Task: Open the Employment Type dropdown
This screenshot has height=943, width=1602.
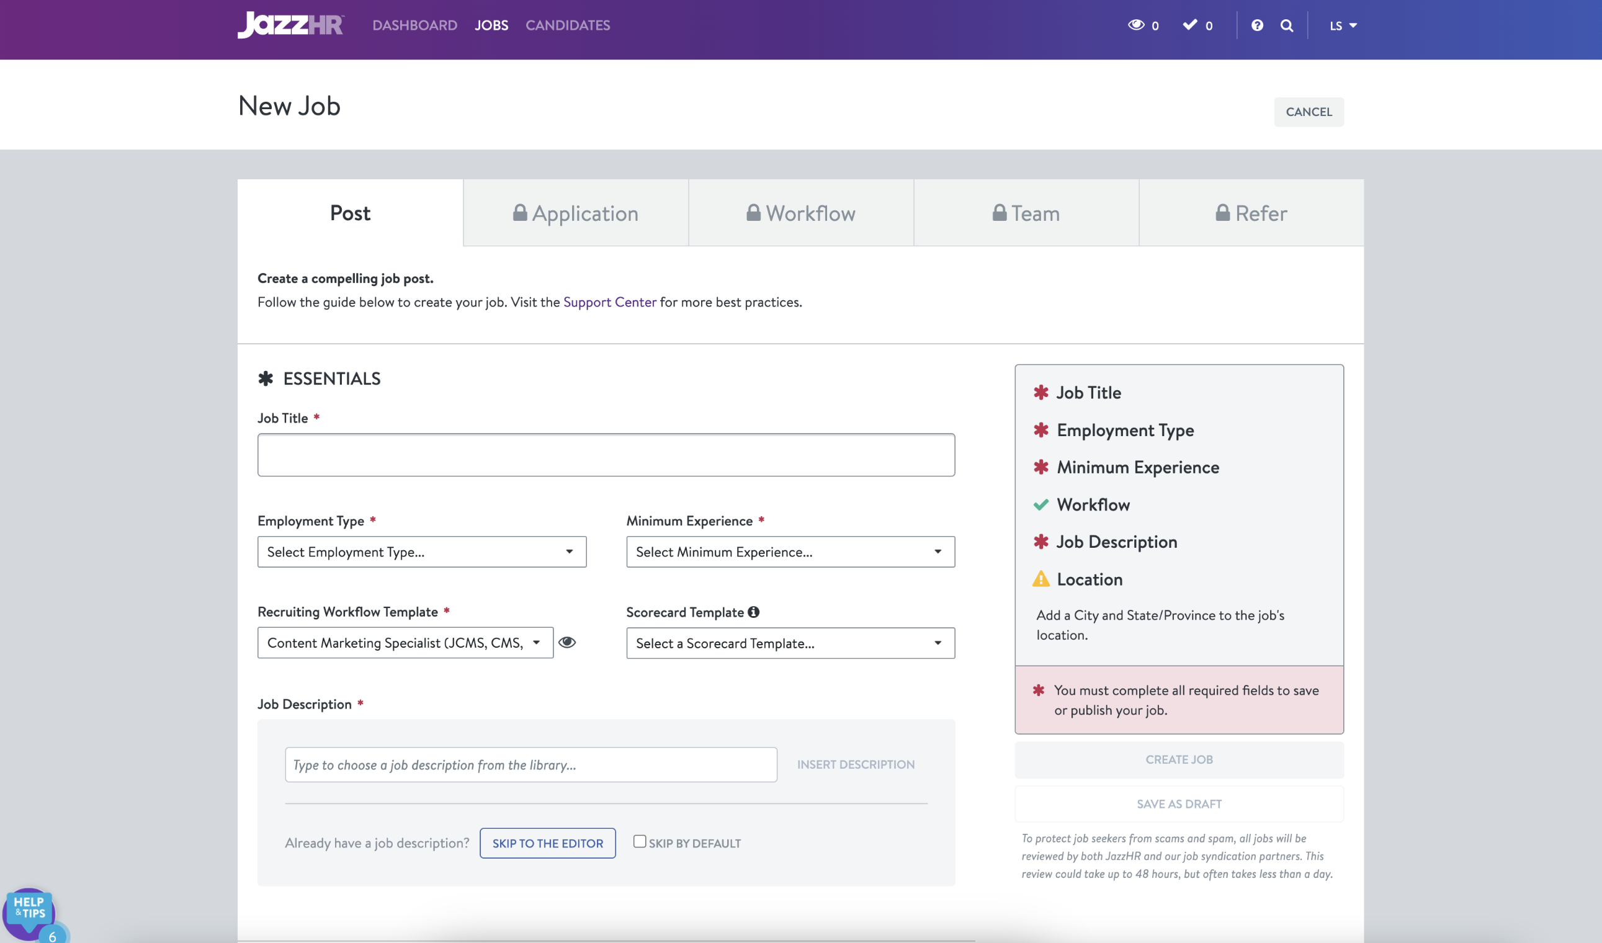Action: pos(421,552)
